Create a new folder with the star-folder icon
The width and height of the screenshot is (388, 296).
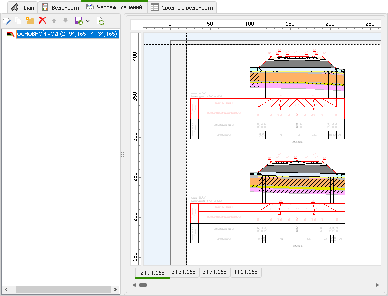30,21
